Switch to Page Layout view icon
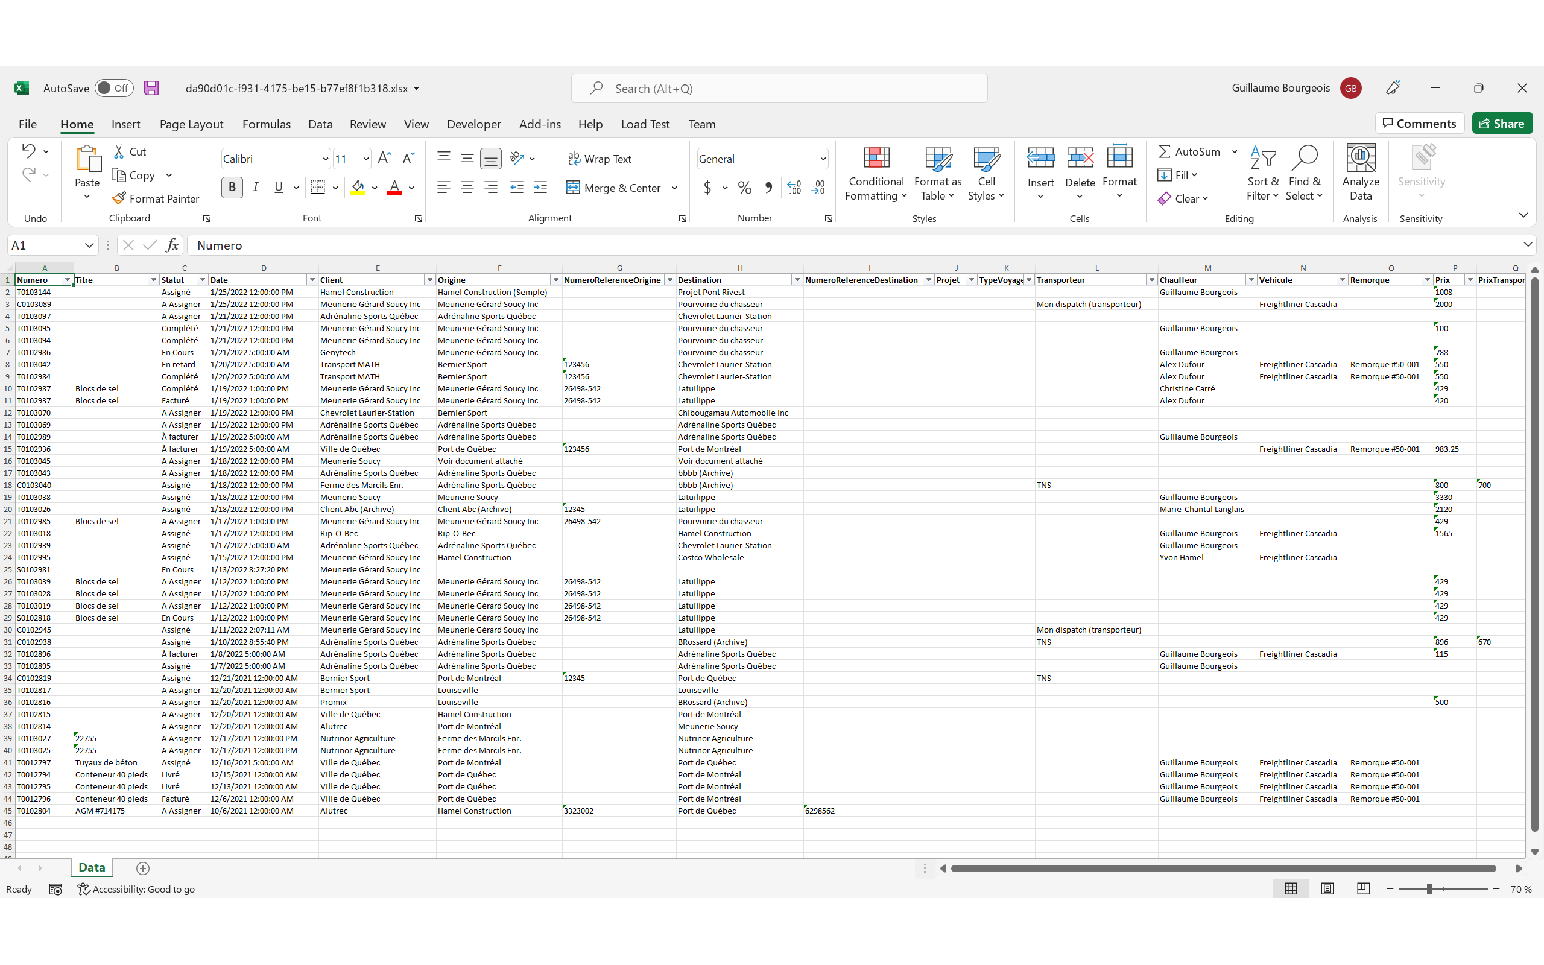The width and height of the screenshot is (1544, 965). 1327,888
